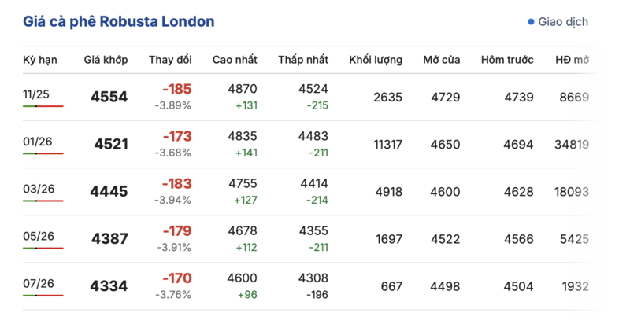
Task: Click the Hôm trước column header
Action: 507,60
